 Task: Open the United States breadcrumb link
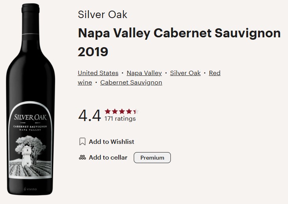98,73
